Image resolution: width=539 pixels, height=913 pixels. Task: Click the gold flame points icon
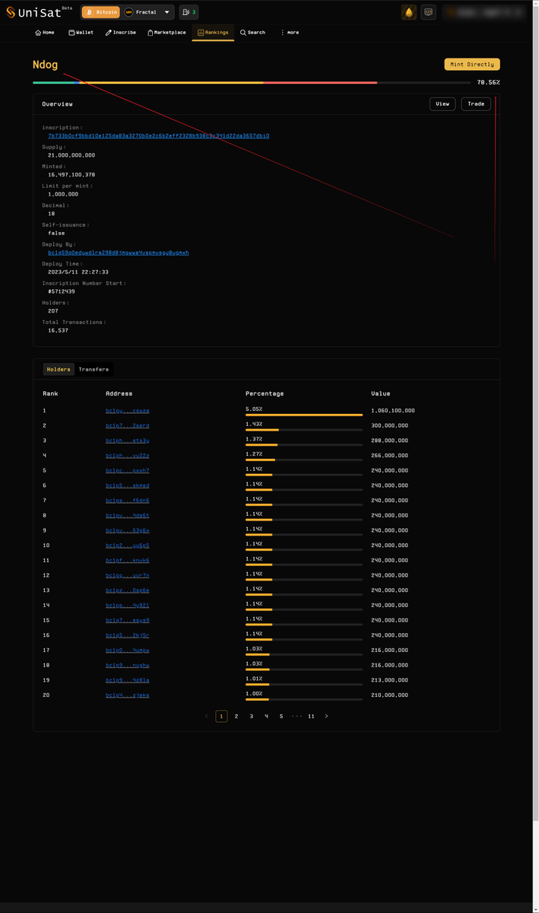point(409,12)
